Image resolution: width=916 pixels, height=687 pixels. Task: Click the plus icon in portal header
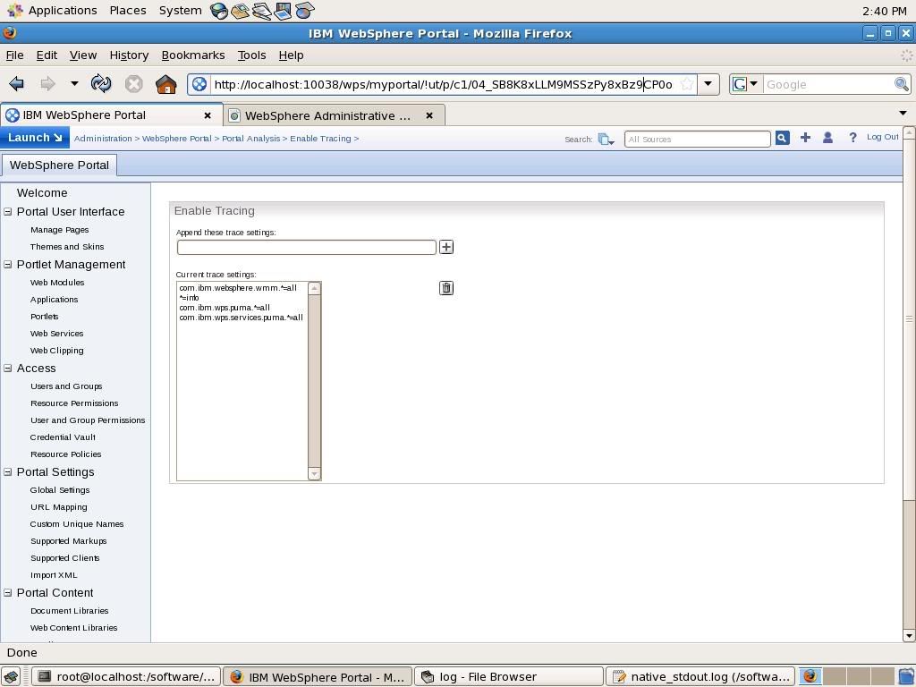pos(805,137)
